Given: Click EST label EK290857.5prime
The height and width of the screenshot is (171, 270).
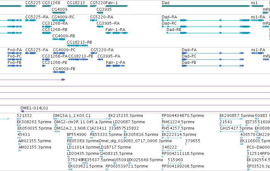Looking at the screenshot, I should coord(237,116).
